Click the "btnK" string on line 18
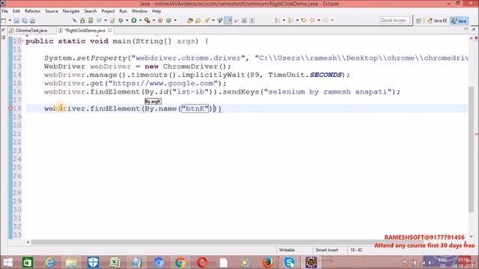 point(195,108)
